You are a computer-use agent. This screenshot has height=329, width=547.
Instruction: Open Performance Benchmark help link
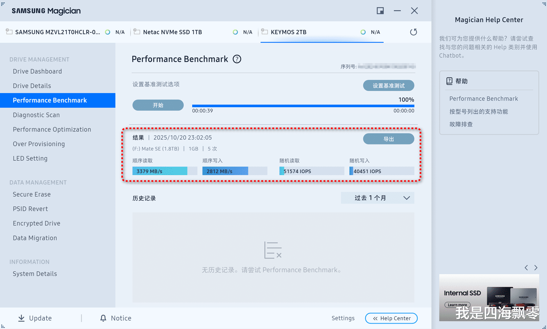point(484,99)
